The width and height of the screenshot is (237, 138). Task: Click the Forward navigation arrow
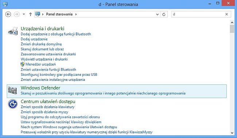(17, 14)
